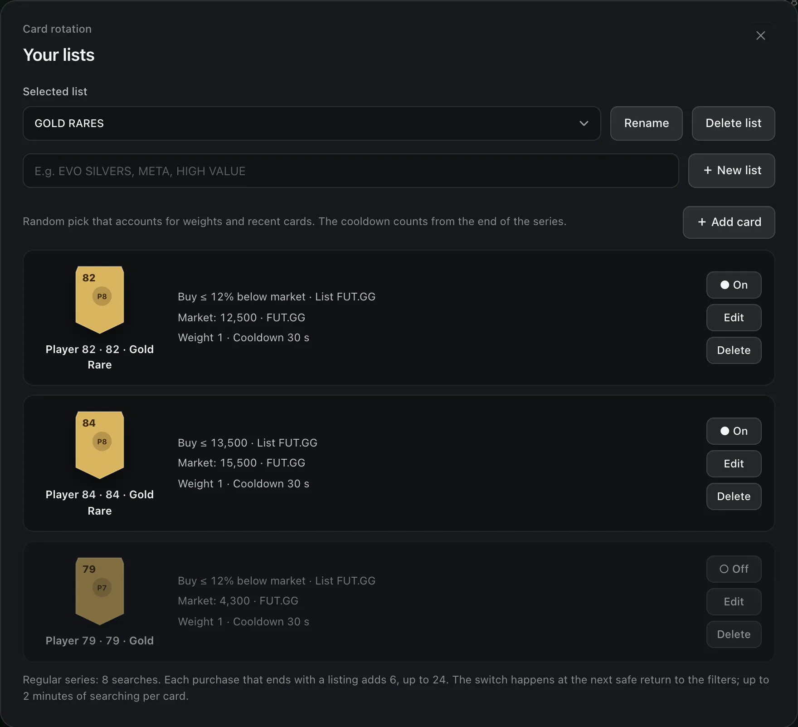Close the Your lists dialog
Screen dimensions: 798x727
760,35
